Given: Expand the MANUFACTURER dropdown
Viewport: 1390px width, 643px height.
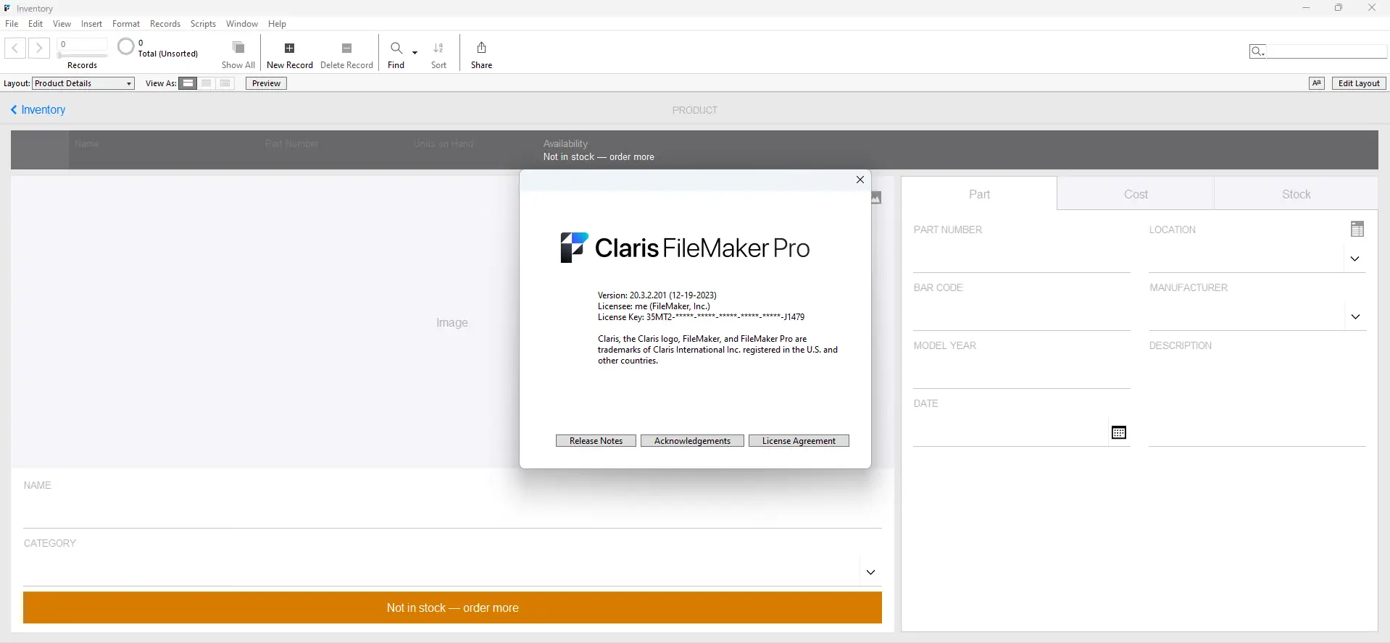Looking at the screenshot, I should tap(1355, 316).
